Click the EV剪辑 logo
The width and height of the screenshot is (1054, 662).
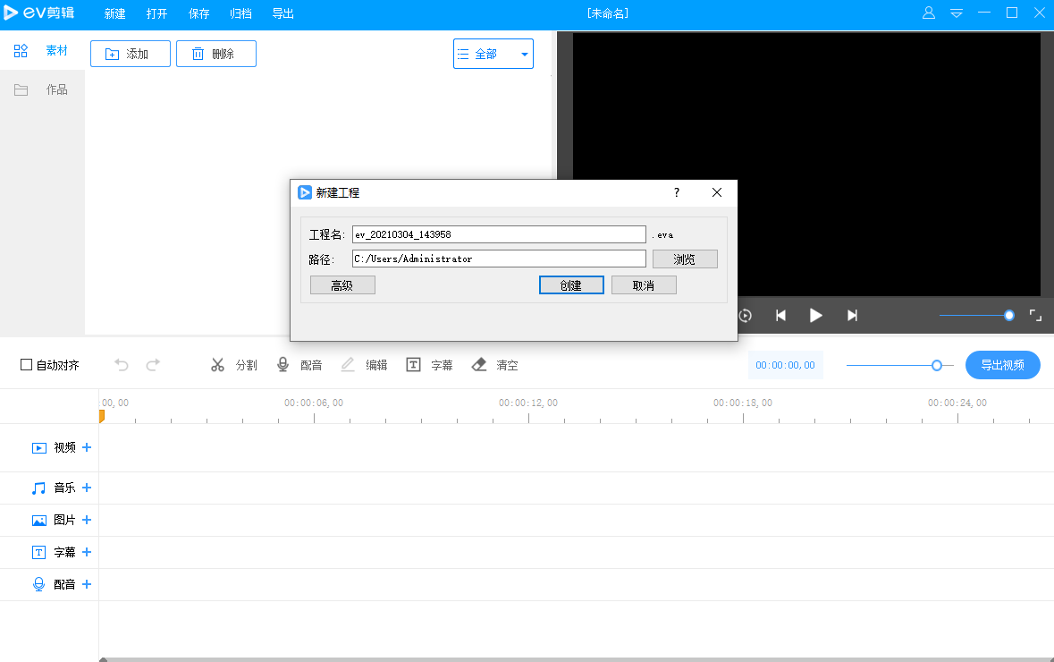[39, 13]
